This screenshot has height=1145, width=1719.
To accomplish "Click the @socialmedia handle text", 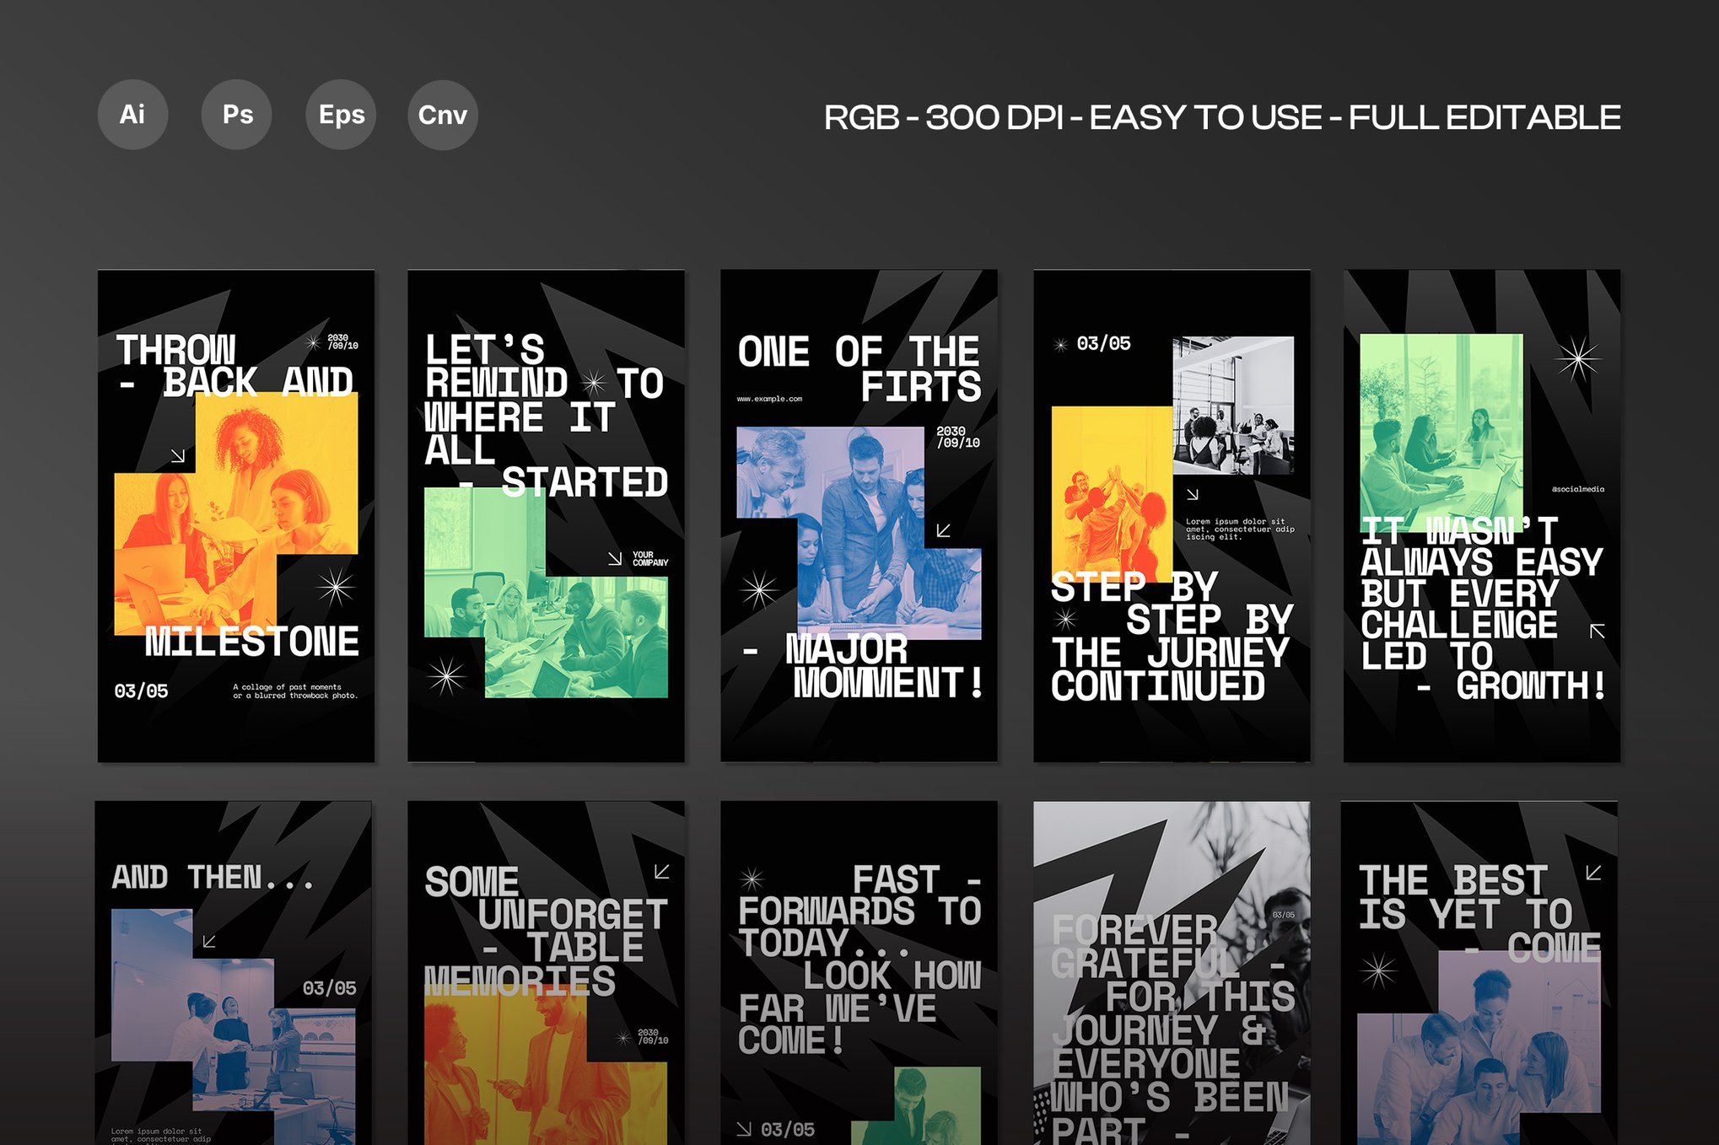I will 1577,489.
